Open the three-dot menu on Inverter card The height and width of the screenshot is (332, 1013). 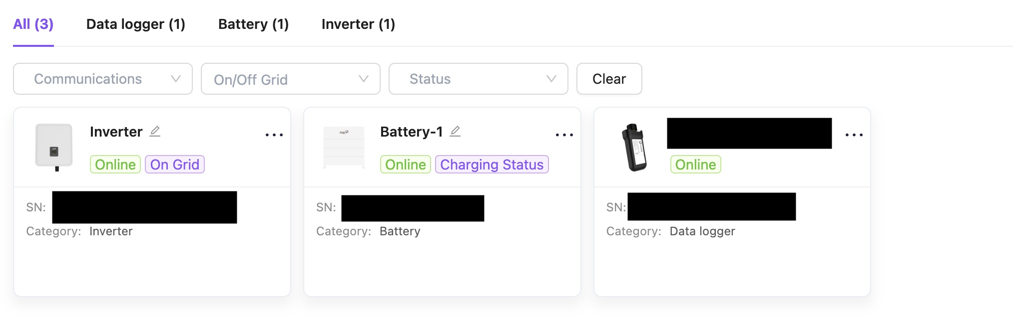coord(274,135)
